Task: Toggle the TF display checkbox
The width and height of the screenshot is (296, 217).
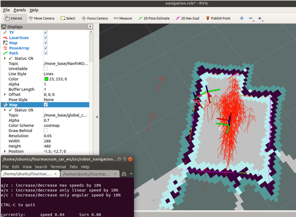Action: click(x=46, y=33)
